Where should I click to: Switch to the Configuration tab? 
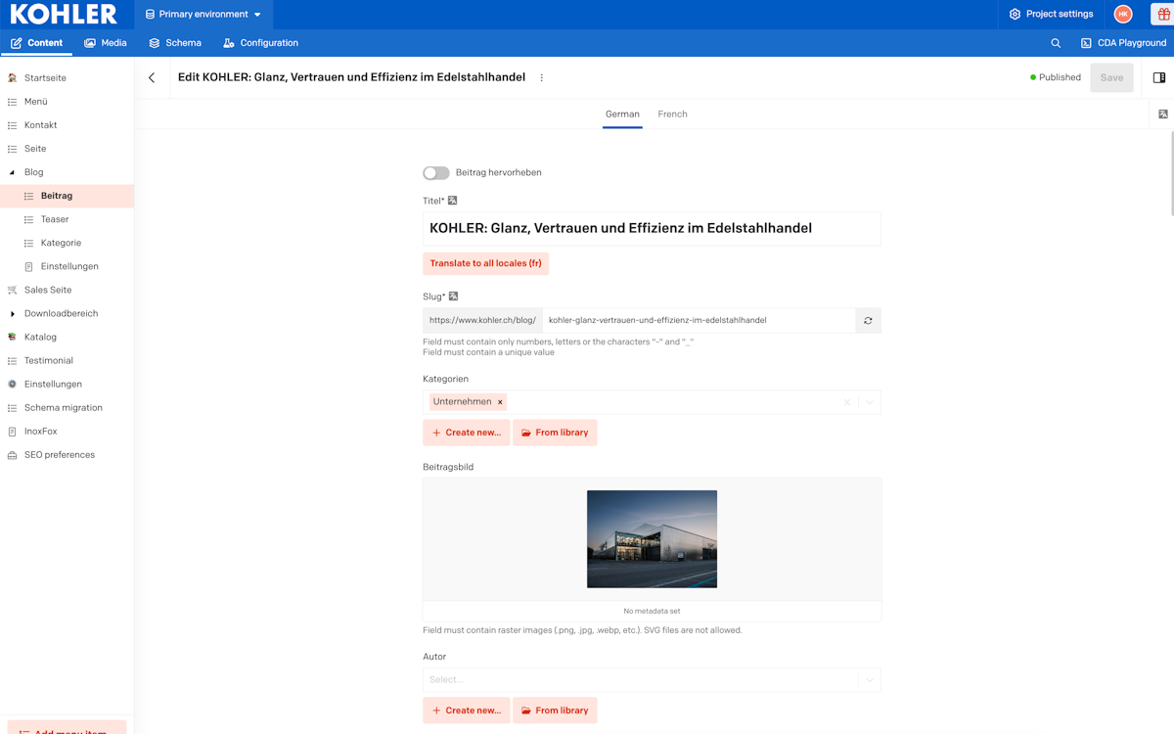(x=260, y=43)
